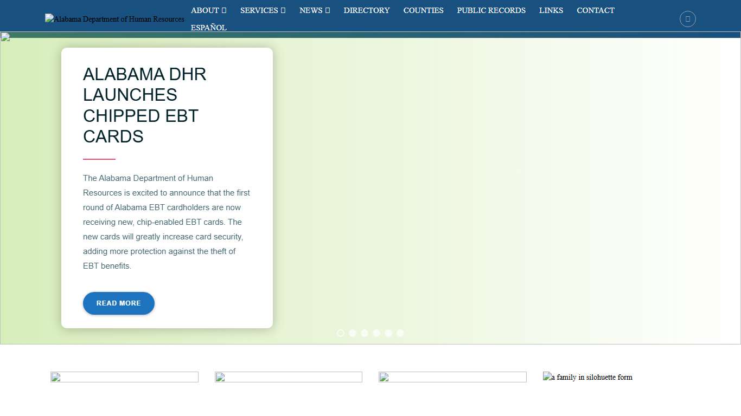The image size is (741, 416).
Task: Open Public Records from the navigation
Action: click(x=491, y=10)
